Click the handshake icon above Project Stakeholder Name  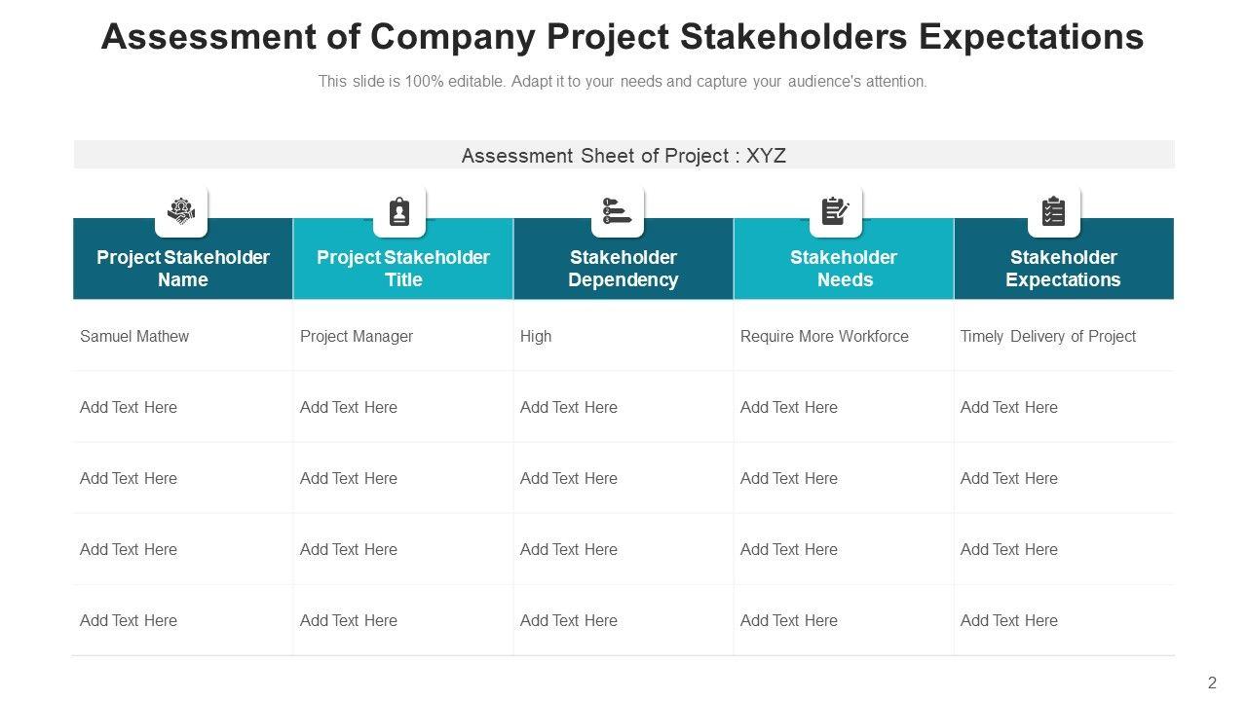click(181, 211)
